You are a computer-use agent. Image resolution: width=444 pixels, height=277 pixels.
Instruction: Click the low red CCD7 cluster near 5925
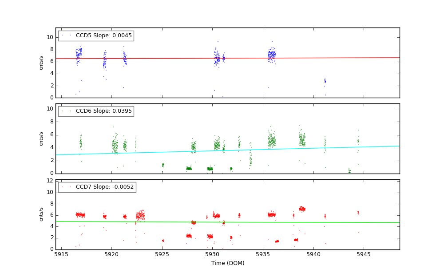pos(163,241)
